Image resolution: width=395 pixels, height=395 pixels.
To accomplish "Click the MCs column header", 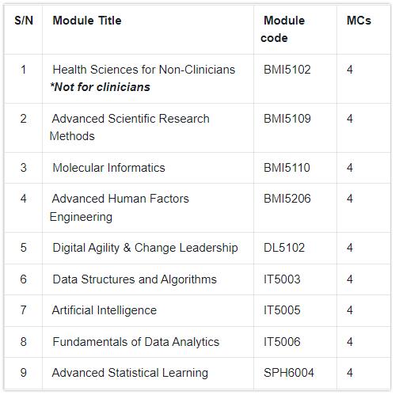I will click(359, 21).
